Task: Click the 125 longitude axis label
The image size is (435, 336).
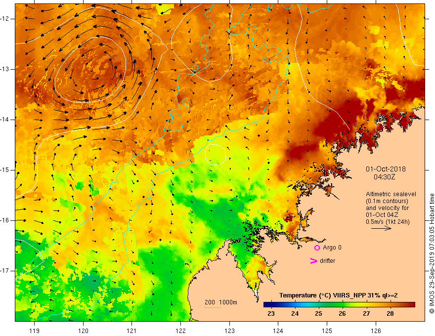Action: [x=327, y=331]
